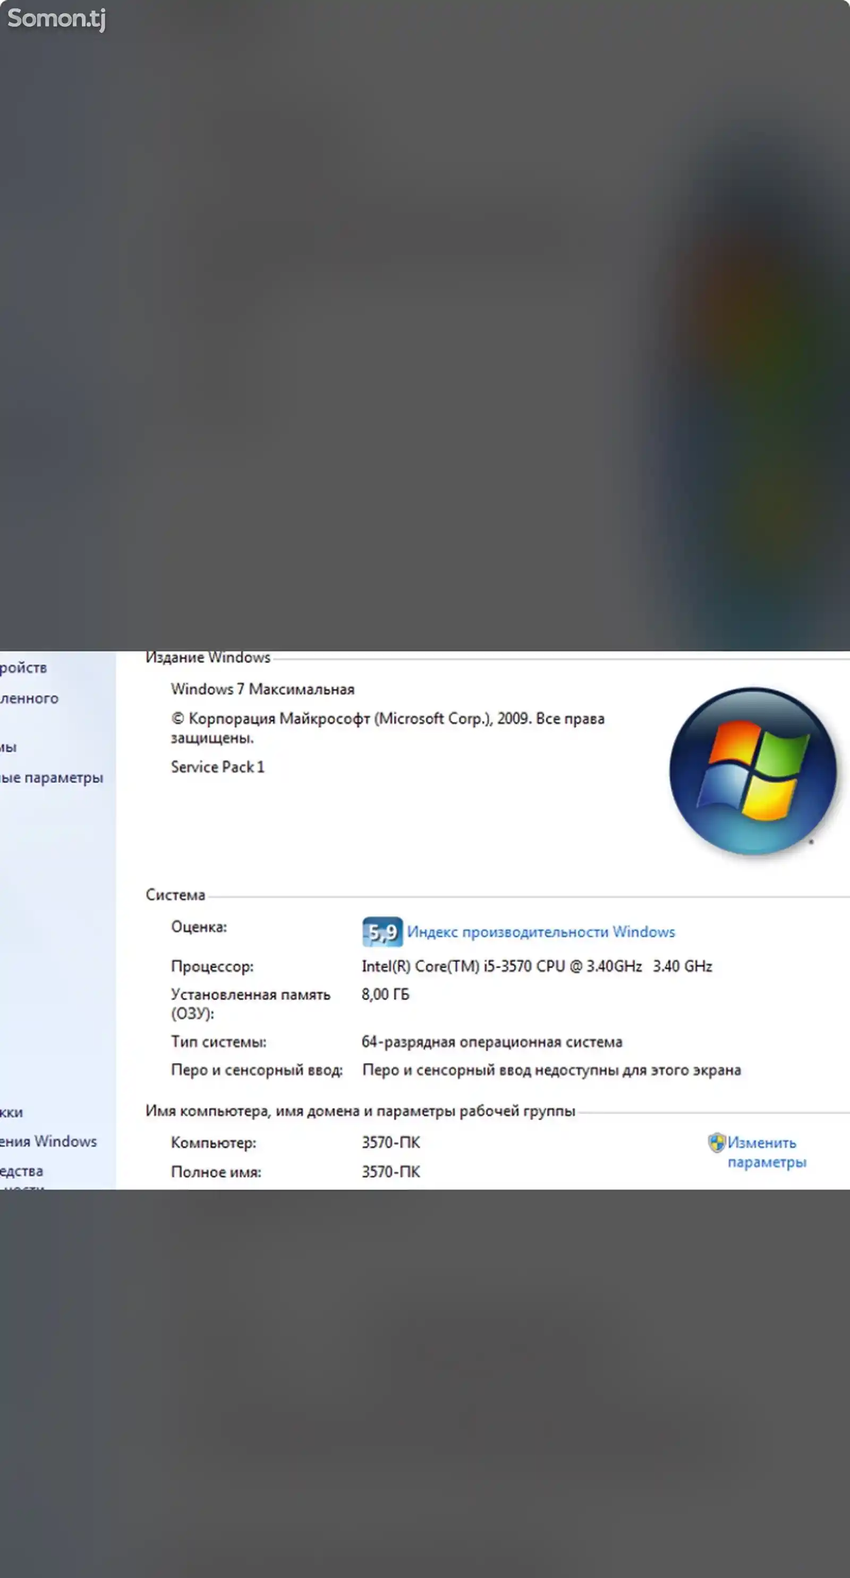
Task: Click the shield icon beside Изменить параметры
Action: tap(717, 1143)
